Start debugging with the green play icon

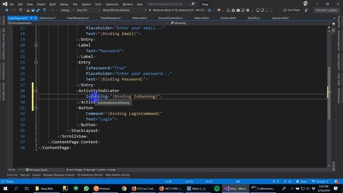(x=150, y=10)
